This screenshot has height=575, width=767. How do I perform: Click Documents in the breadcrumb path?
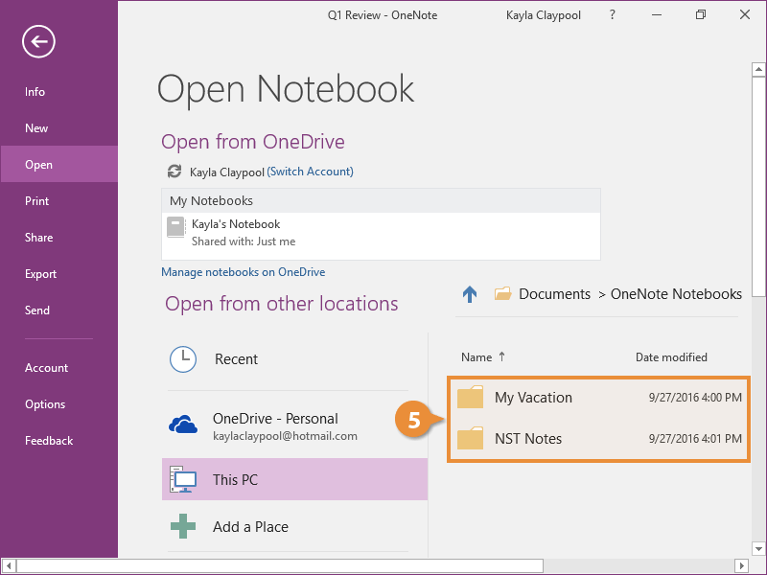click(554, 294)
